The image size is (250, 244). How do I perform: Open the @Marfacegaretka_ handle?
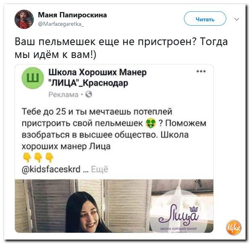click(60, 24)
